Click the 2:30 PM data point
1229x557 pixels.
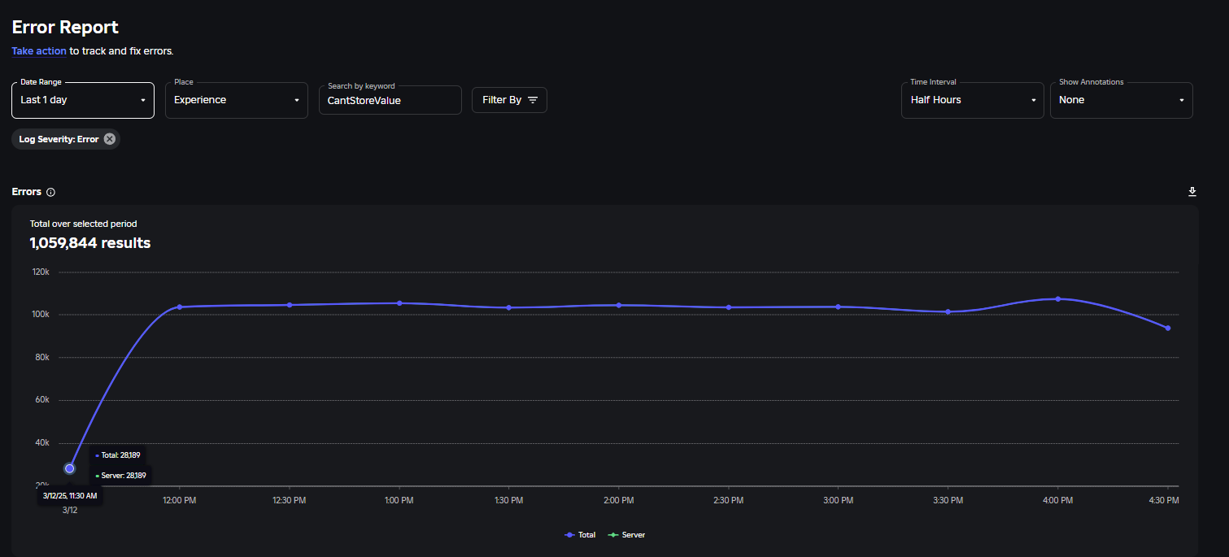click(729, 307)
